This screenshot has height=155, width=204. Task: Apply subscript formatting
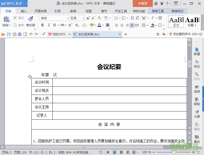(x=77, y=25)
